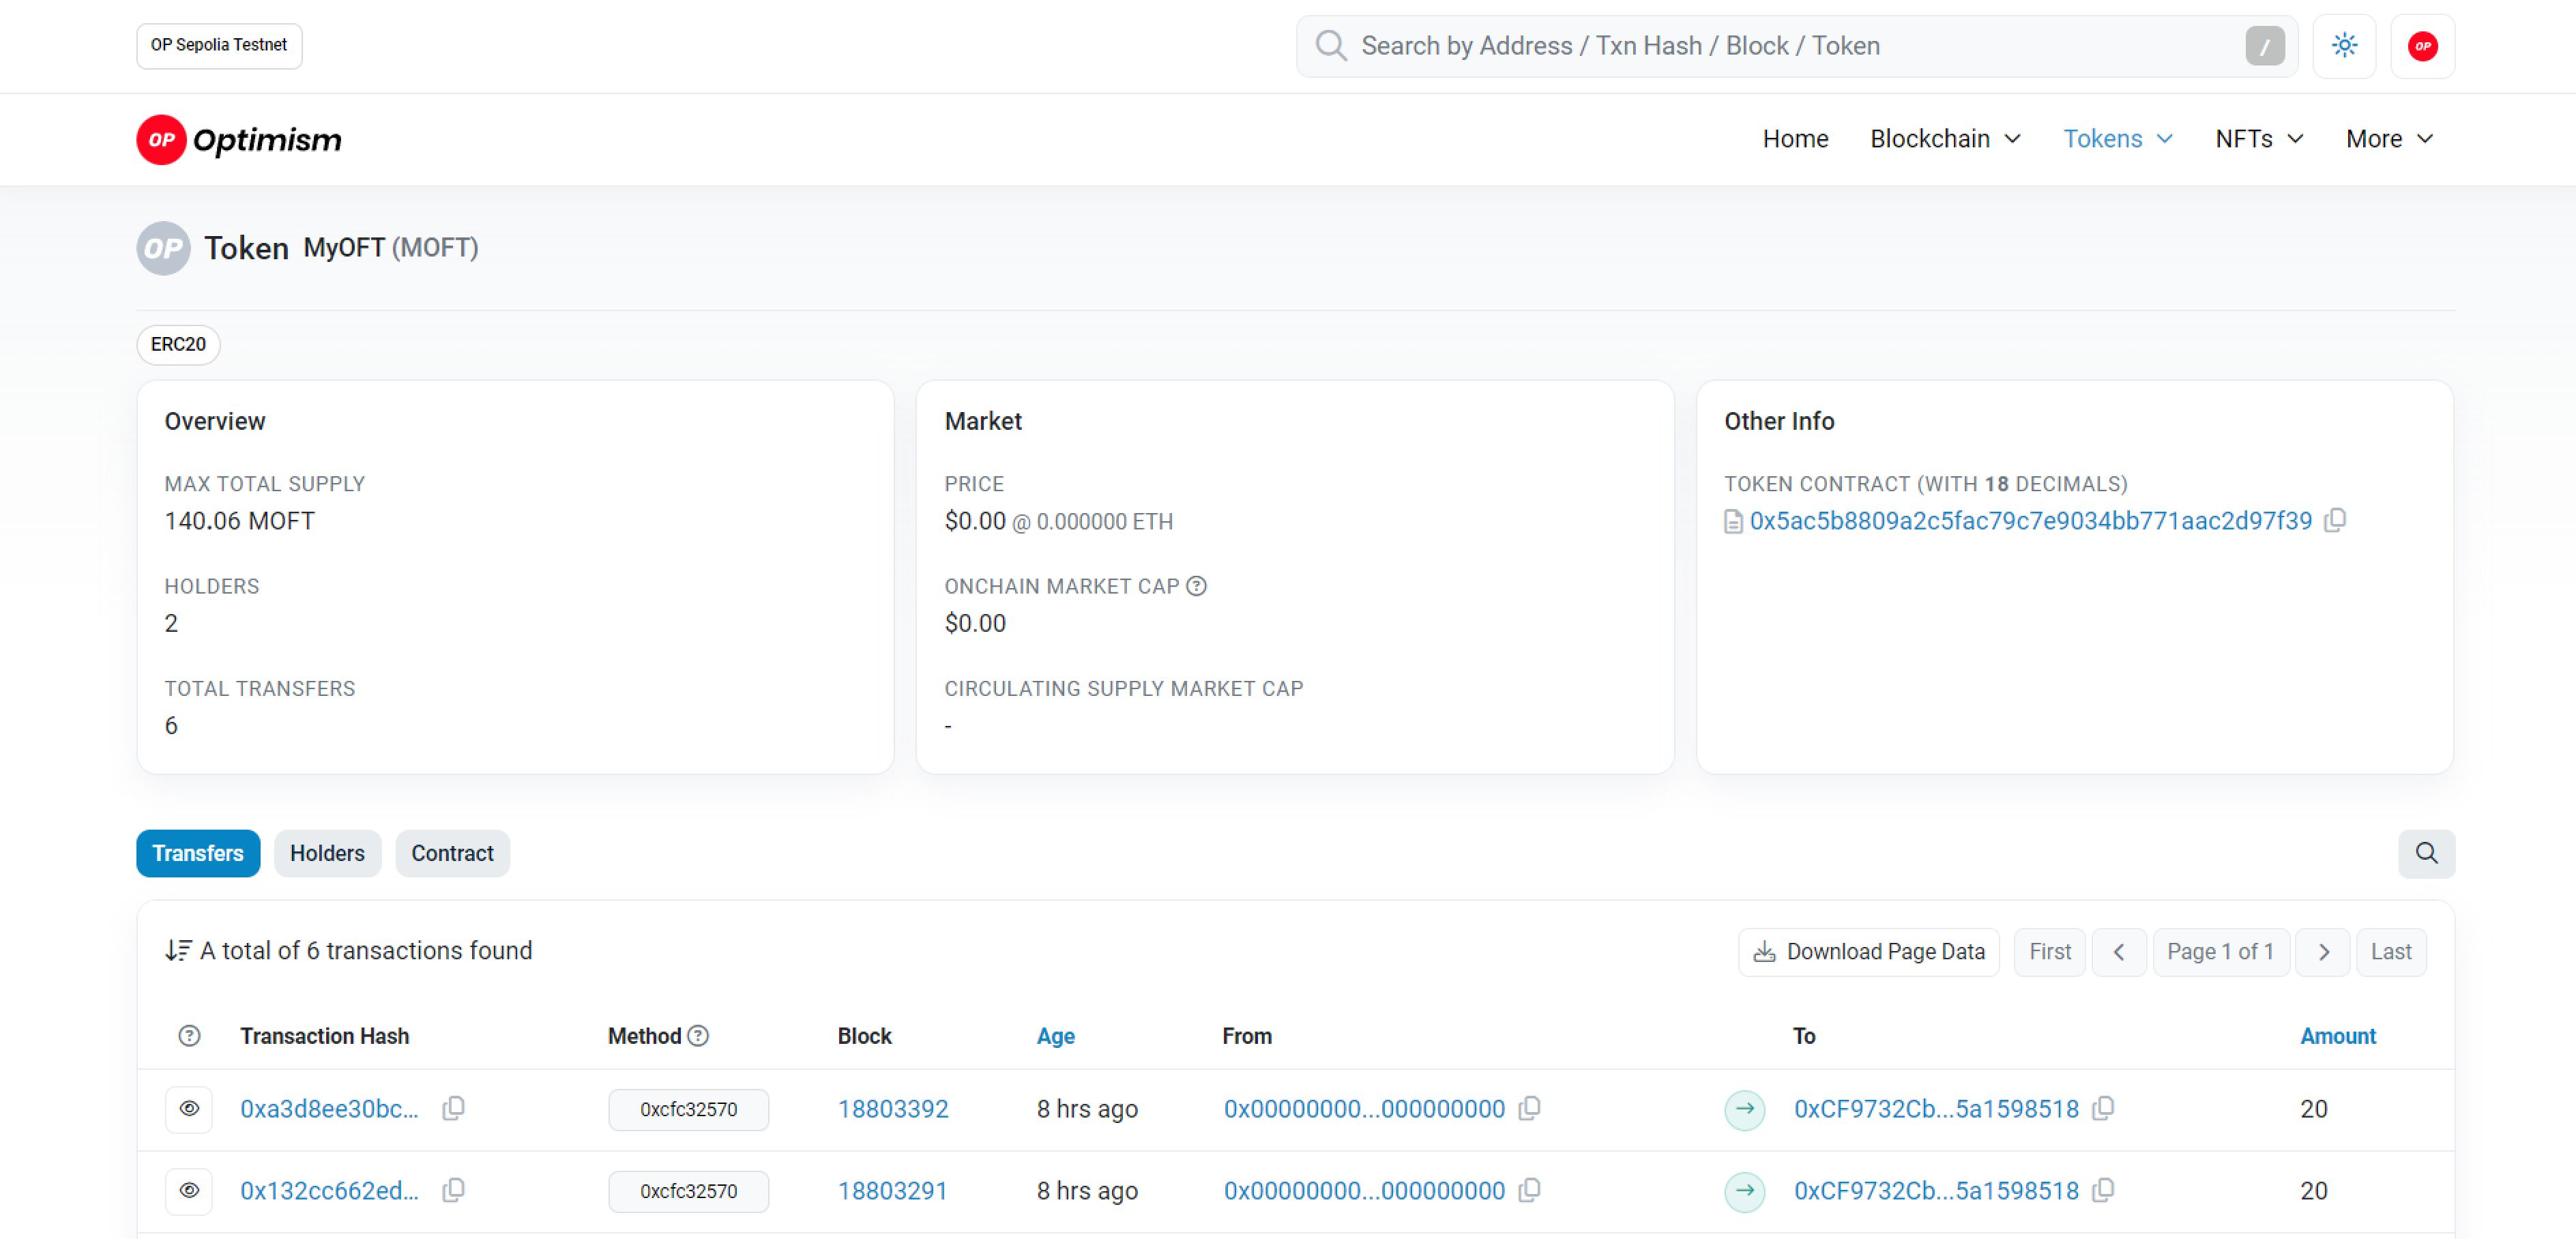Open the Home nav item
The width and height of the screenshot is (2576, 1239).
click(1795, 139)
